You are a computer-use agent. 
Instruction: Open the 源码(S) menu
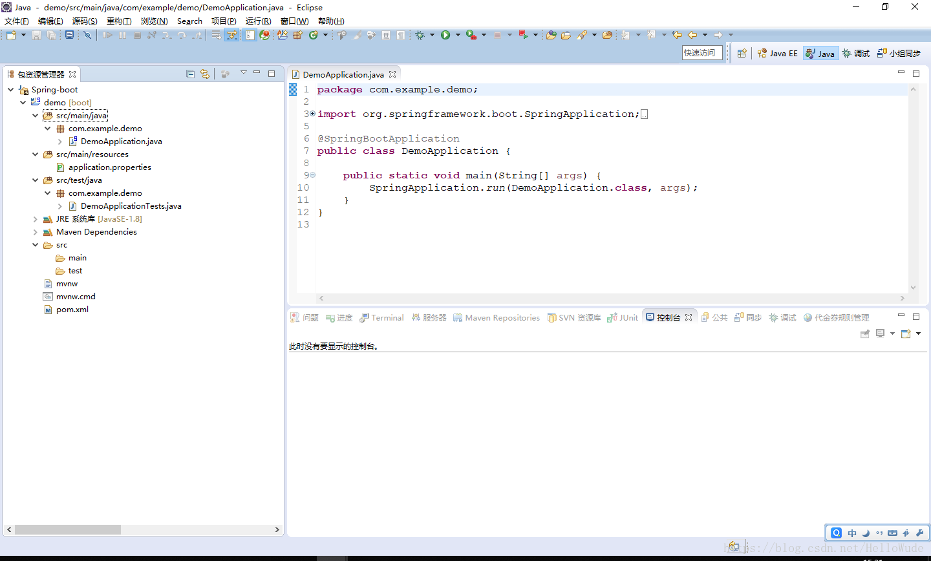[x=85, y=21]
